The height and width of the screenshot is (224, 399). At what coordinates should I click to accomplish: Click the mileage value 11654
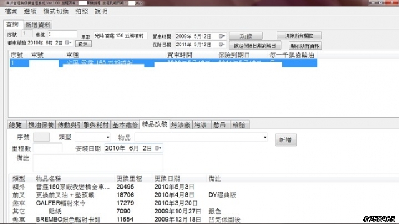tap(125, 220)
